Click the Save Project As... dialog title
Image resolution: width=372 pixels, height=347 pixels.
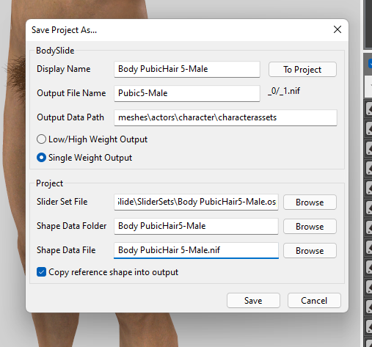click(64, 30)
